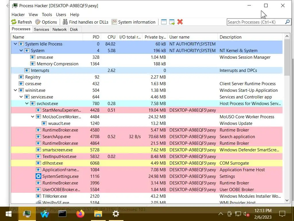This screenshot has height=221, width=294.
Task: Collapse the svchost.exe 780 node
Action: pos(27,104)
